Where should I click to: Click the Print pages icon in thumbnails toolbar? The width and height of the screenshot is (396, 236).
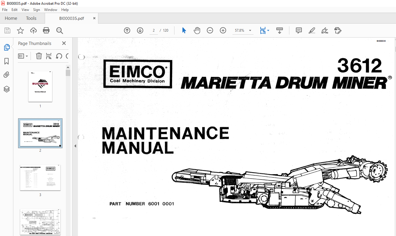click(x=49, y=56)
